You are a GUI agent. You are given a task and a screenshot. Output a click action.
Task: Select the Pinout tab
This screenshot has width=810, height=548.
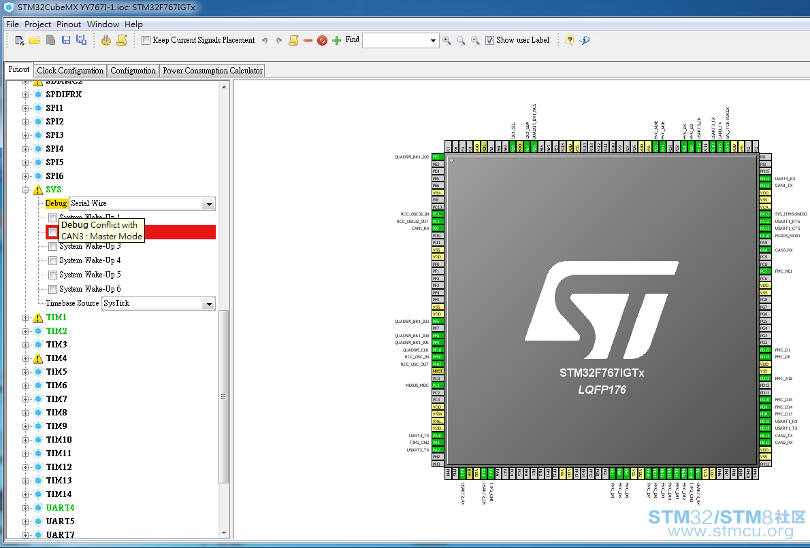pos(19,69)
